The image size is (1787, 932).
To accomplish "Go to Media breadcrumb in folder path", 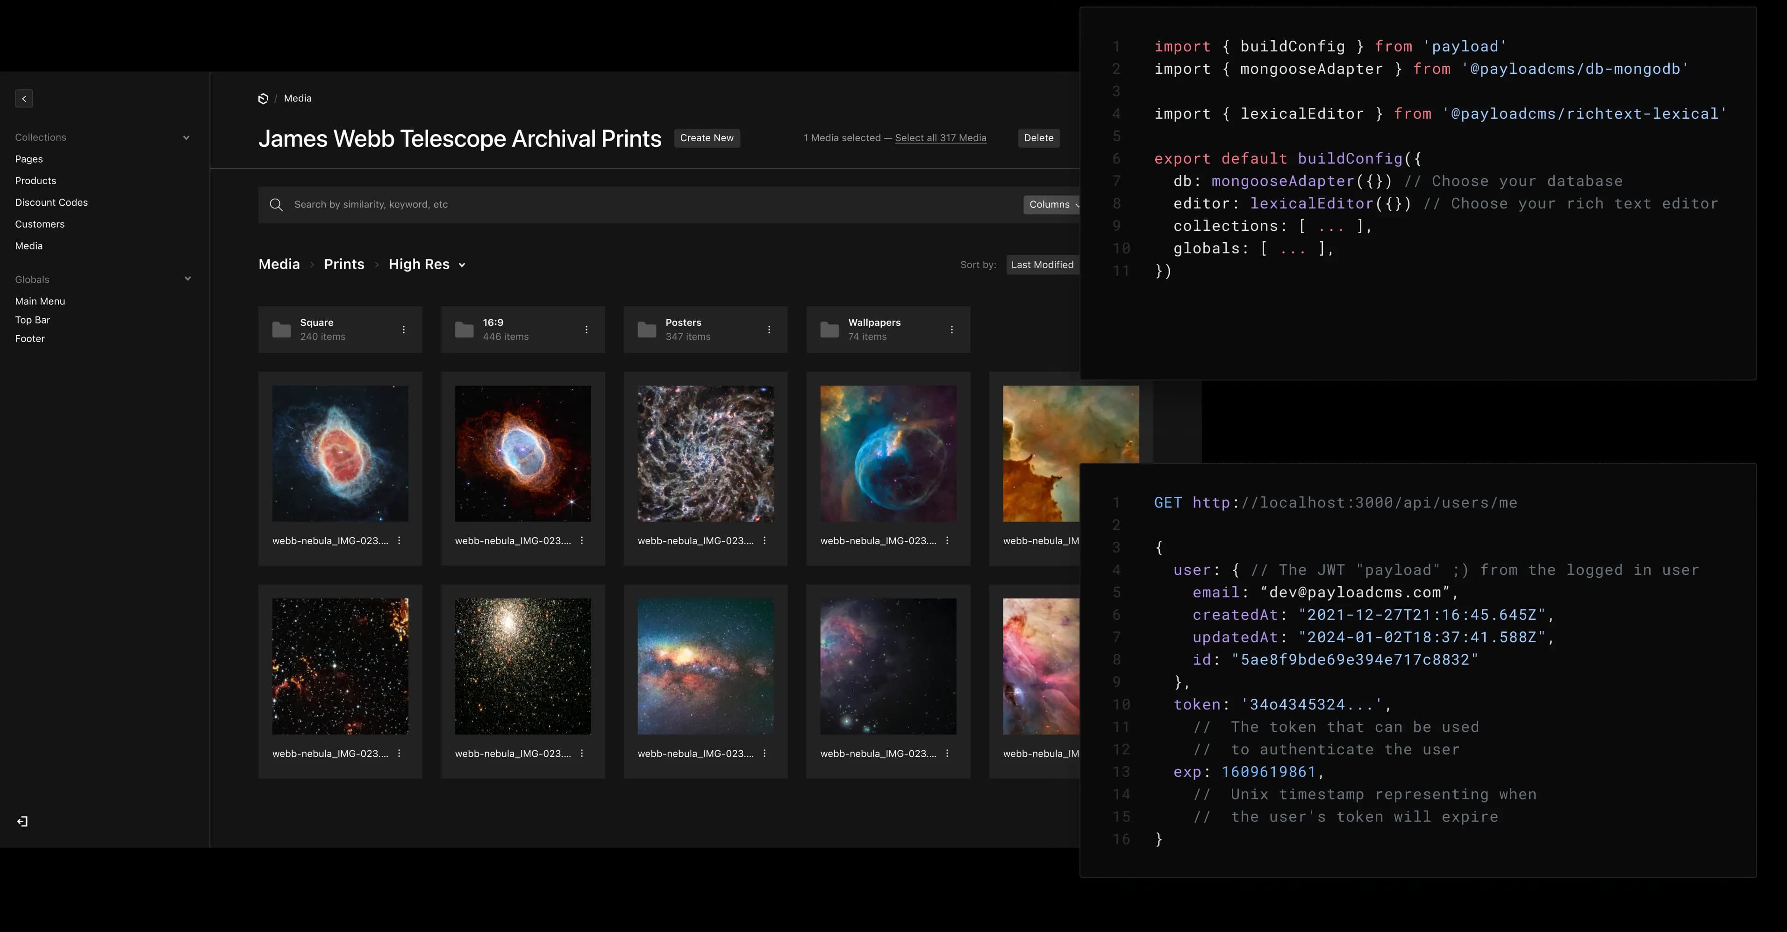I will click(x=279, y=265).
